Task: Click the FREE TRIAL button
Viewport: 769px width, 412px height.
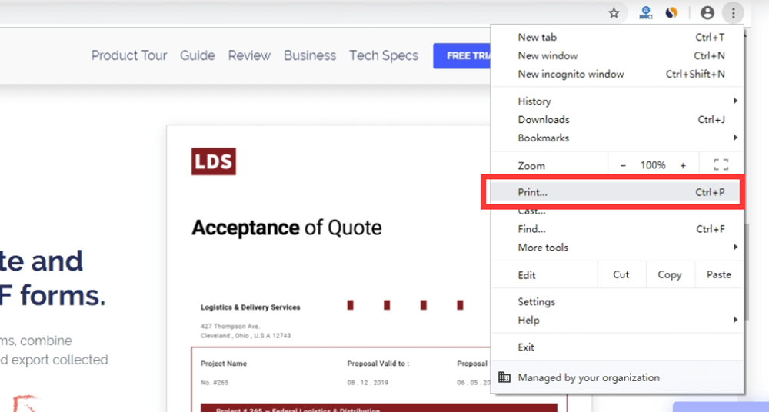Action: (463, 55)
